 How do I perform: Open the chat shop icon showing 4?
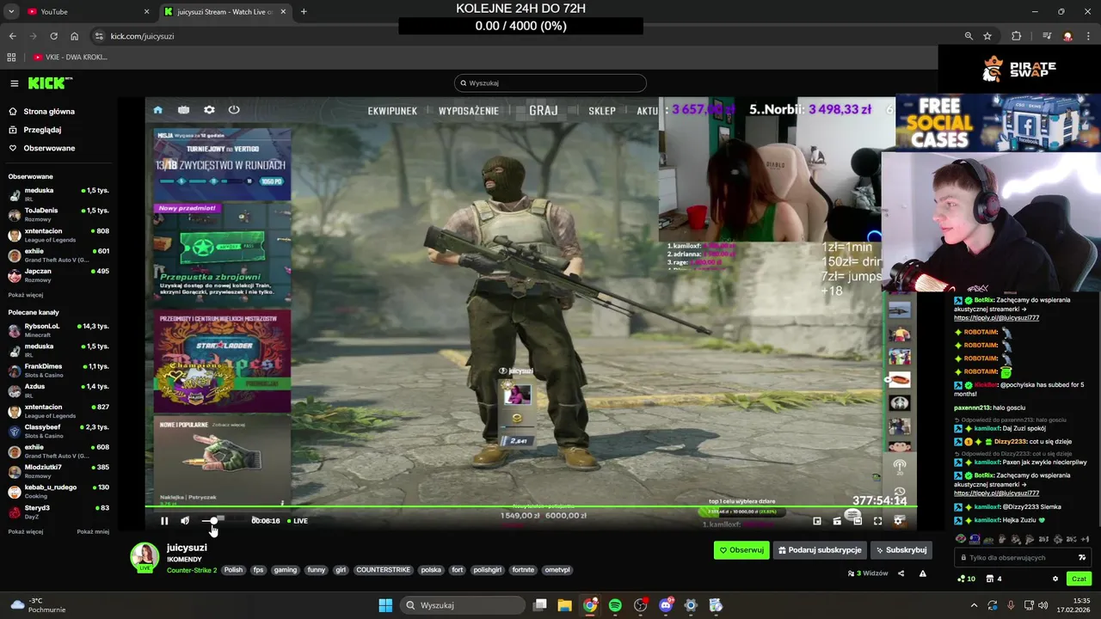pyautogui.click(x=993, y=579)
